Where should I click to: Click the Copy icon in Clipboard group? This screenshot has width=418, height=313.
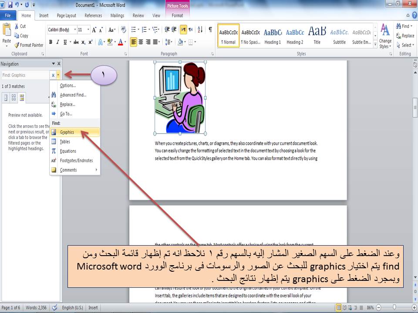point(17,35)
